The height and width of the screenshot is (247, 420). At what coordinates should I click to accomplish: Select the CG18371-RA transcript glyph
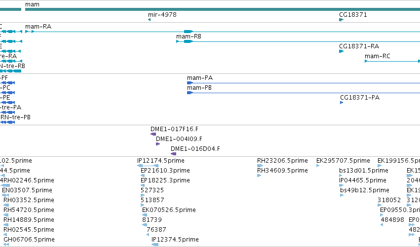[x=341, y=51]
